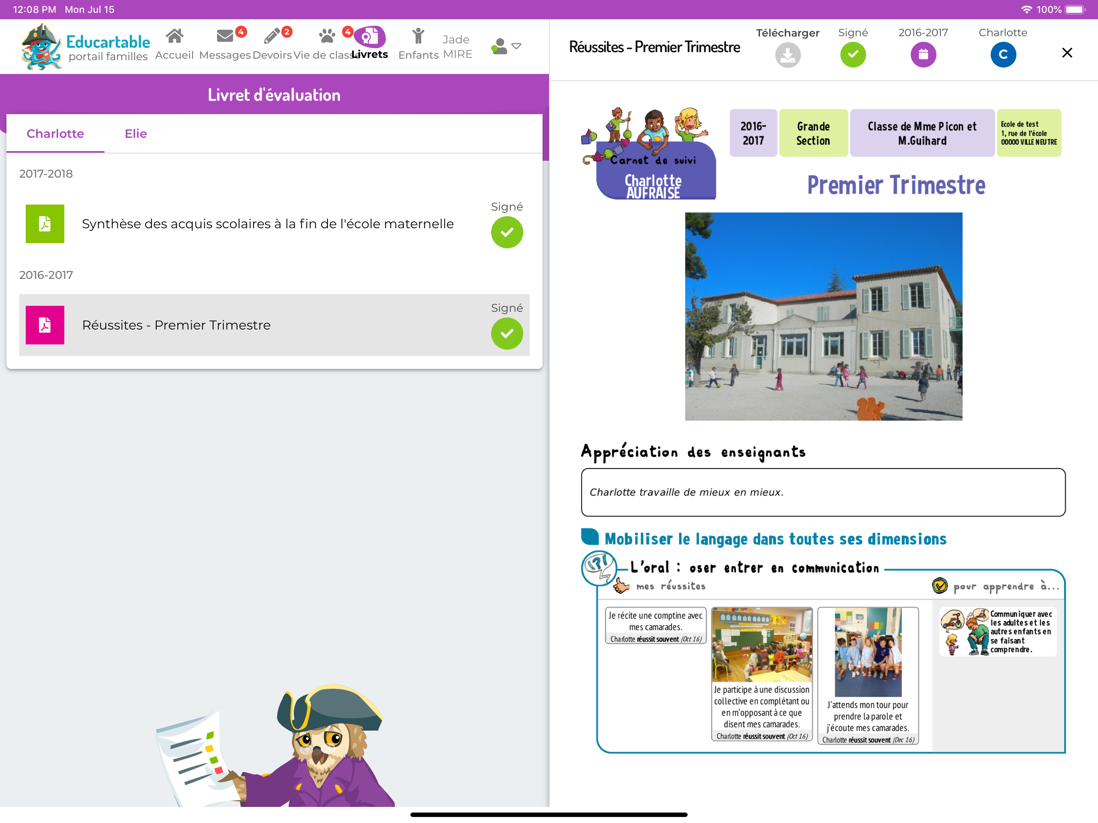Screen dimensions: 1098x823
Task: Click the green Signé check in viewer header
Action: pos(853,55)
